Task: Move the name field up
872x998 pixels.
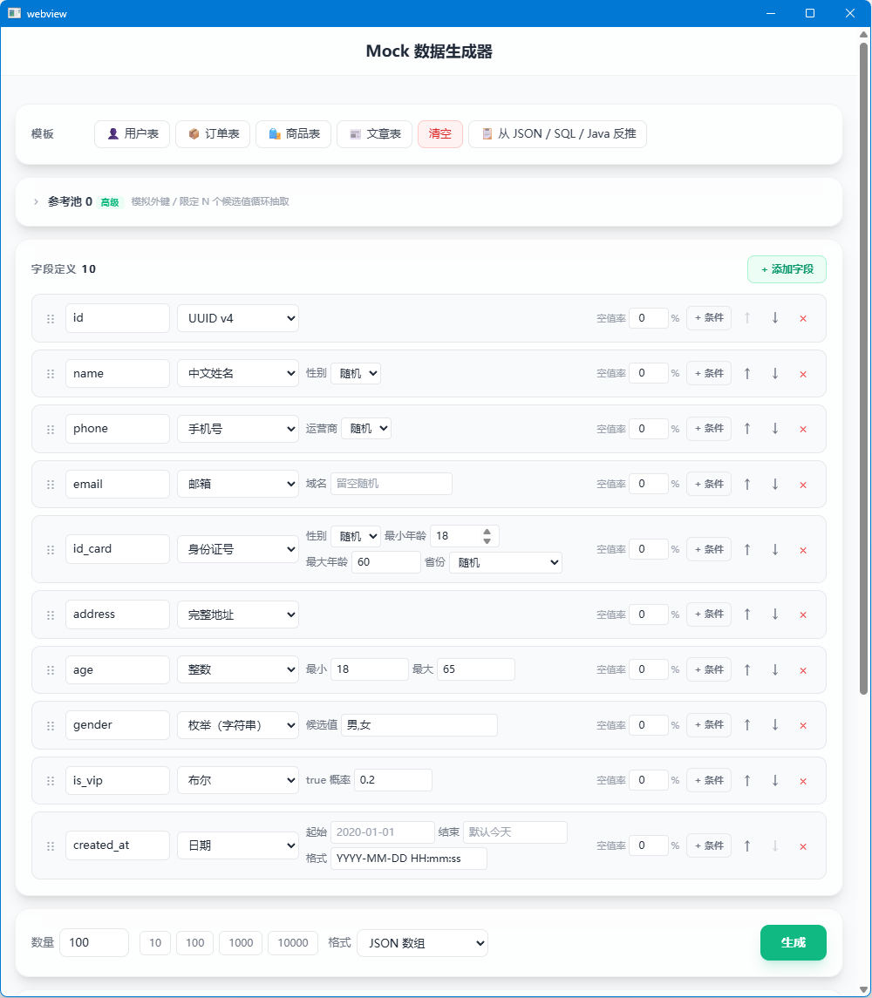Action: click(747, 374)
